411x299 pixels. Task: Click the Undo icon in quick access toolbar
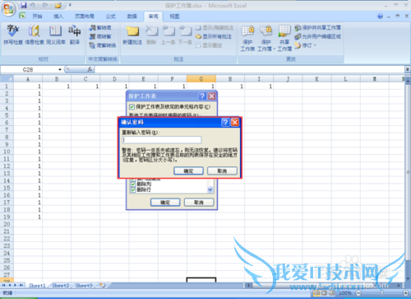tap(33, 5)
